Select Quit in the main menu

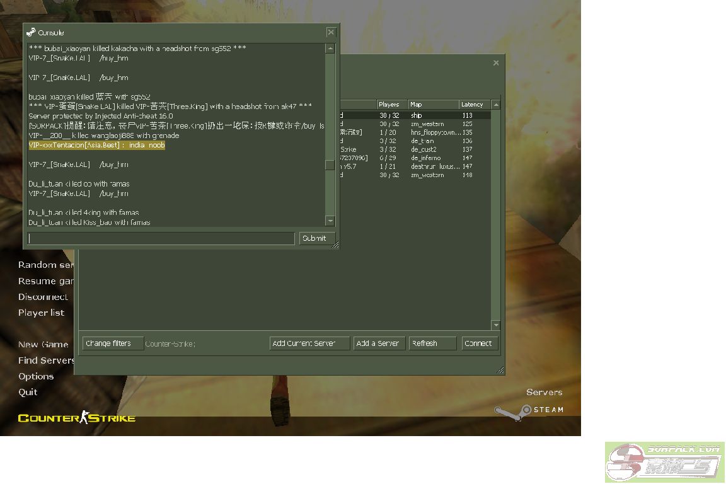(x=28, y=392)
